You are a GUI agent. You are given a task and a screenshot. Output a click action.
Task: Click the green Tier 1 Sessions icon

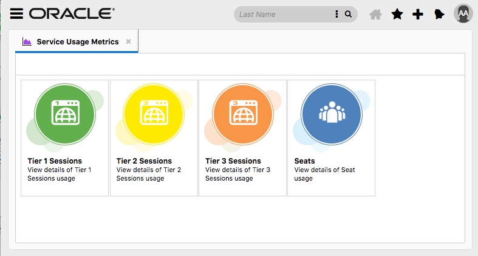(64, 114)
